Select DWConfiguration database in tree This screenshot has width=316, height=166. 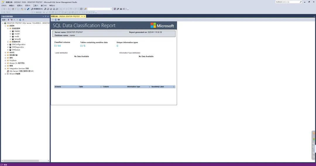[18, 44]
